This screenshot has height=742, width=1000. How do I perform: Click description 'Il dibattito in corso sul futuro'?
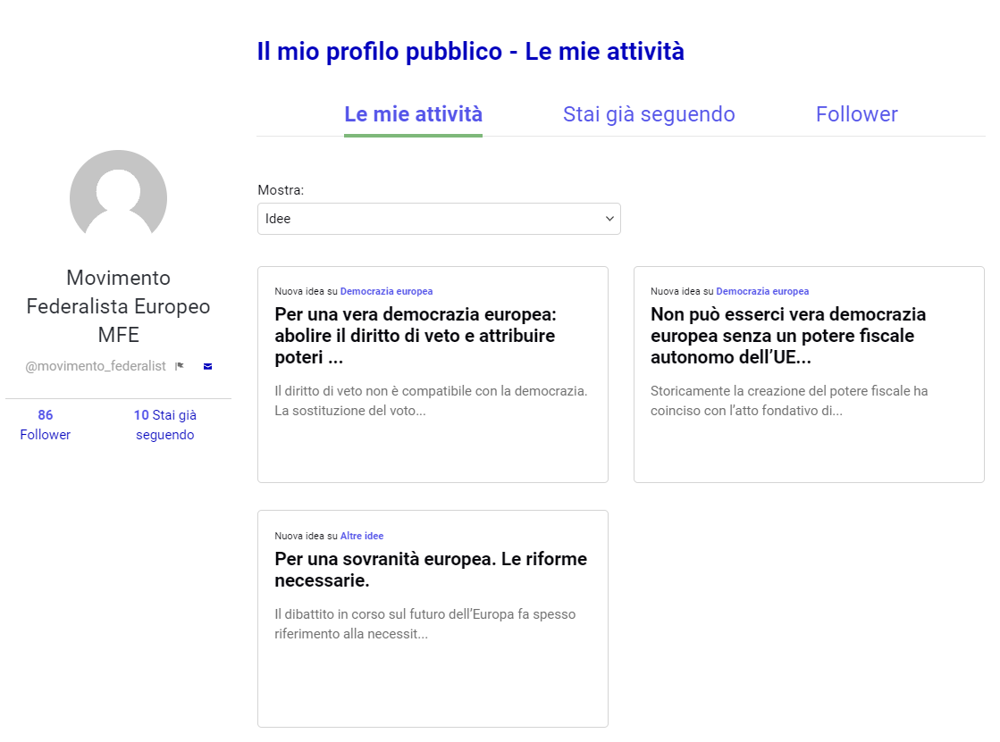[424, 623]
